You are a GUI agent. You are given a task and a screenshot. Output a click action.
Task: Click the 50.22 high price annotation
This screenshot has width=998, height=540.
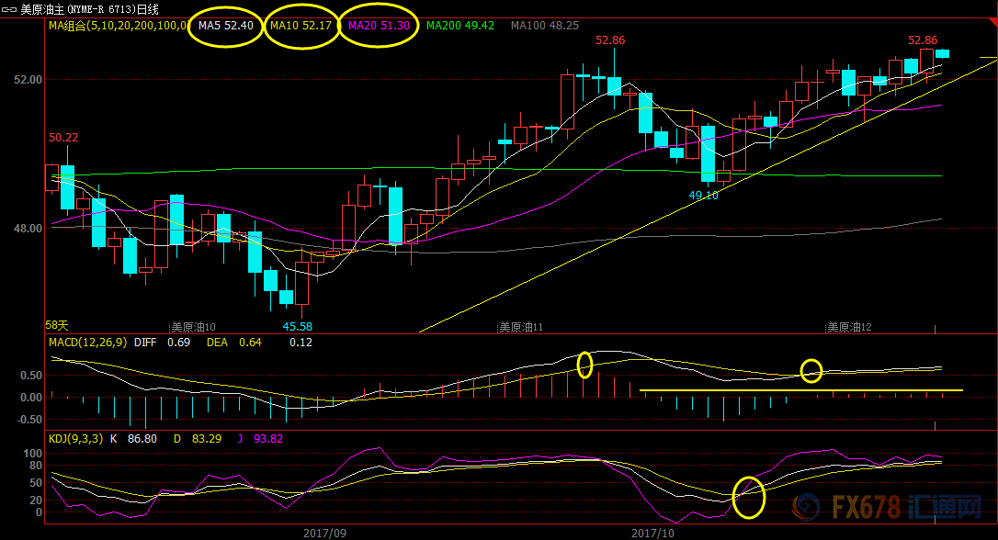(x=63, y=138)
